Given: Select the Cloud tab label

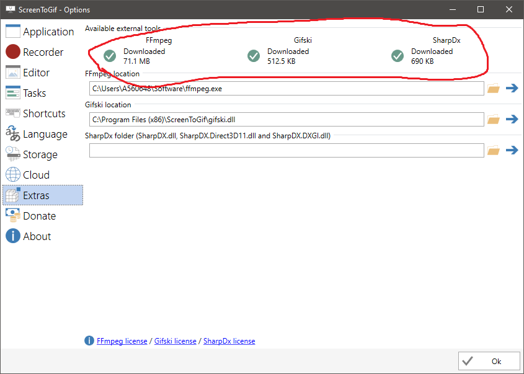Looking at the screenshot, I should pyautogui.click(x=36, y=175).
